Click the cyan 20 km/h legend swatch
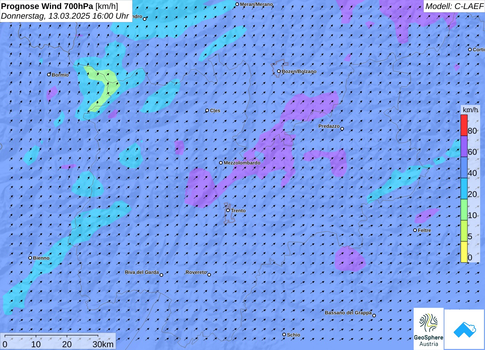485x350 pixels. pos(464,189)
